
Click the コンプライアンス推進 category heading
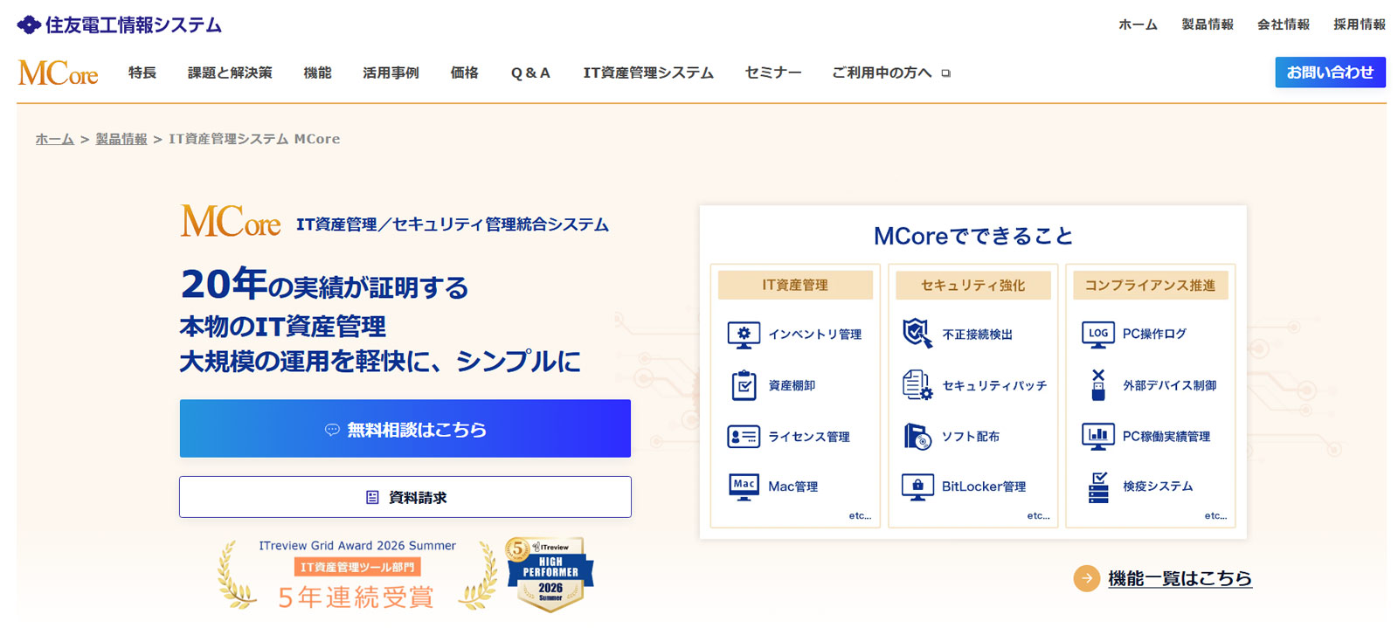point(1150,285)
